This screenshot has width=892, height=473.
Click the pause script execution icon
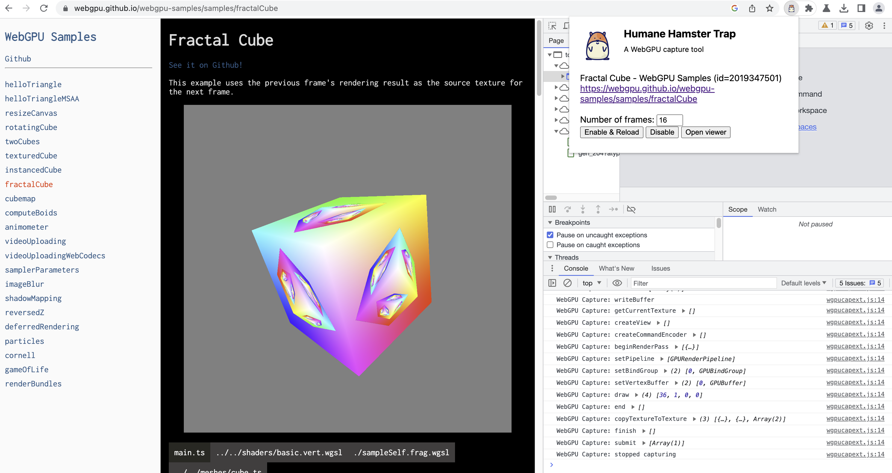tap(552, 209)
